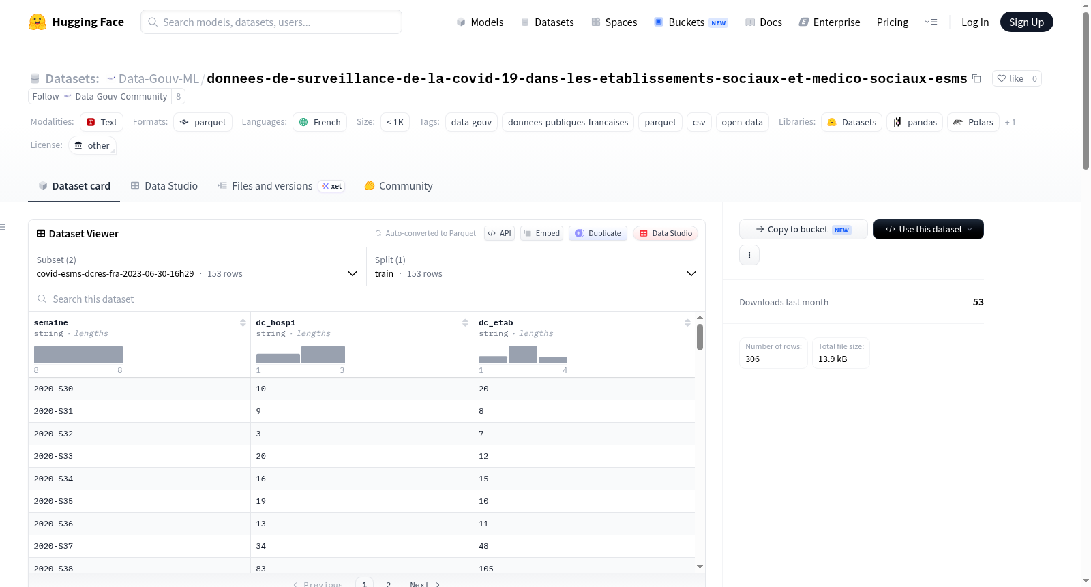Click the Polars library tag
Image resolution: width=1091 pixels, height=587 pixels.
click(973, 122)
